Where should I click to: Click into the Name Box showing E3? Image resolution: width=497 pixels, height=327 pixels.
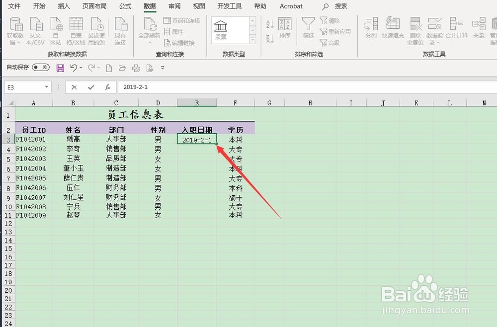(x=23, y=87)
